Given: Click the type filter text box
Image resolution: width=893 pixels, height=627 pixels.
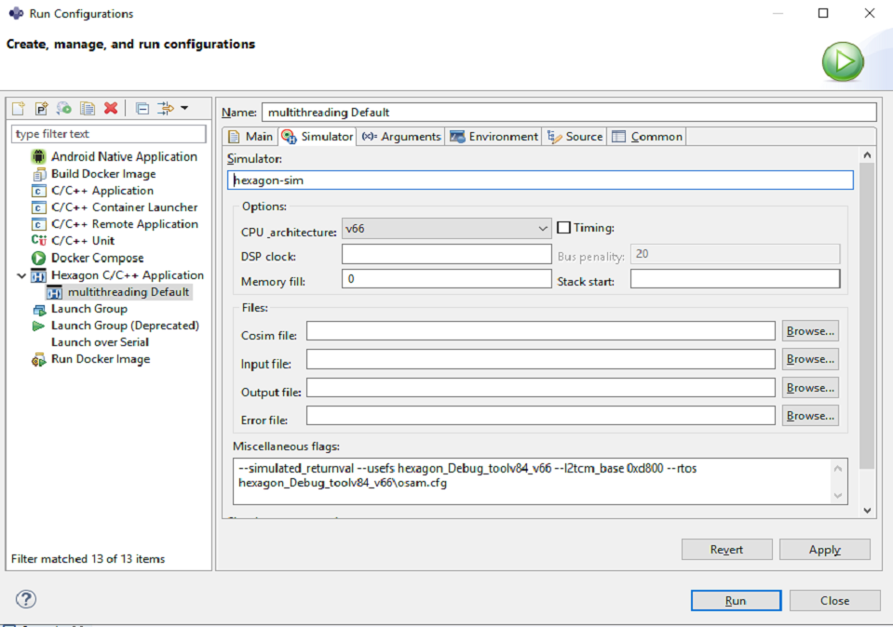Looking at the screenshot, I should (108, 134).
